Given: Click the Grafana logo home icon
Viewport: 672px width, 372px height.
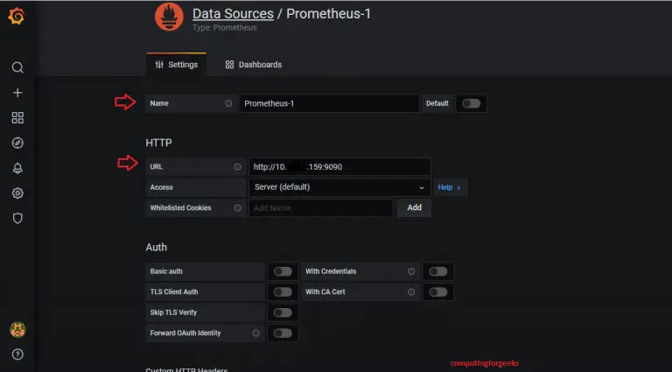Looking at the screenshot, I should coord(17,18).
